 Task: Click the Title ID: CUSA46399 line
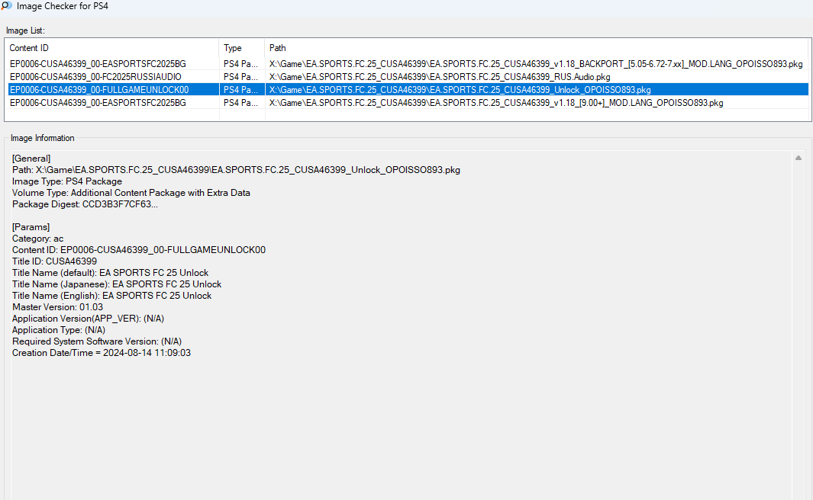pos(54,261)
